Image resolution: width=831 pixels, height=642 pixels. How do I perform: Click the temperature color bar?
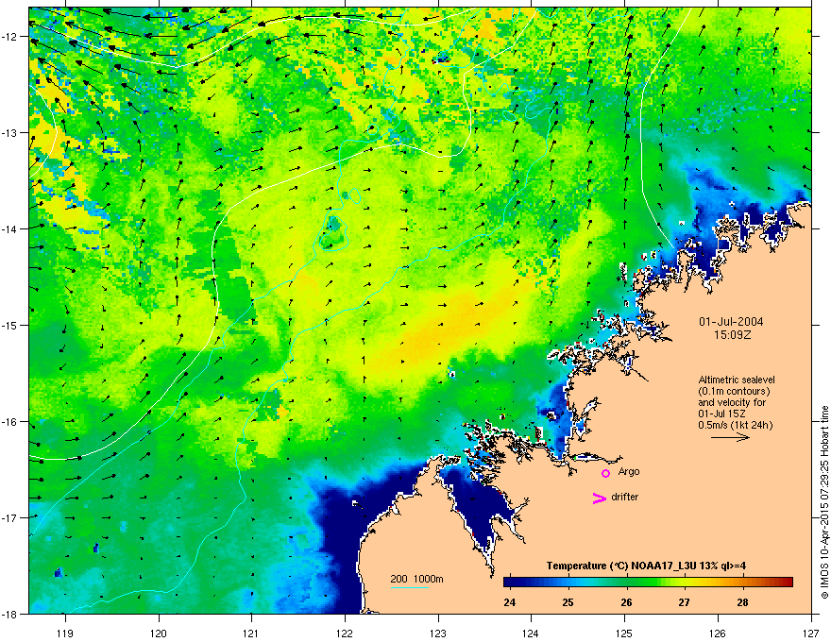(648, 583)
